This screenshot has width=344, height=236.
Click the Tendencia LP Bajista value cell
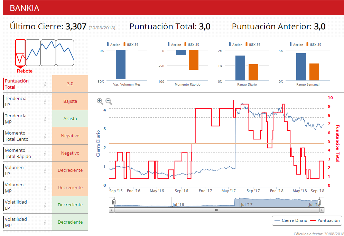(x=70, y=101)
